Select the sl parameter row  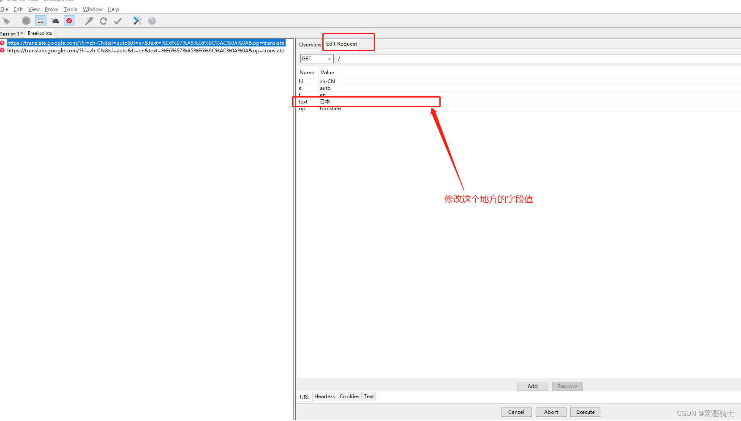coord(519,88)
